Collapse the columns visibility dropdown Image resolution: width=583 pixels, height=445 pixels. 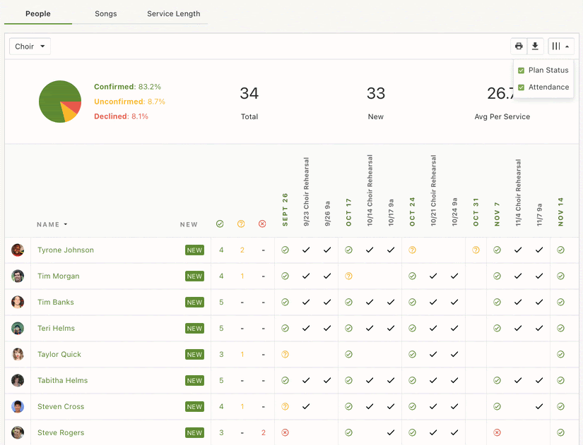[x=560, y=47]
